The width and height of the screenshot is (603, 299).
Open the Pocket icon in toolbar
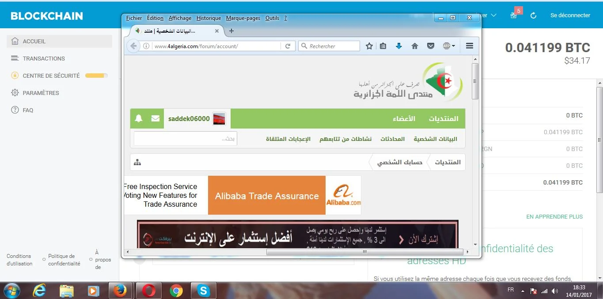coord(430,46)
